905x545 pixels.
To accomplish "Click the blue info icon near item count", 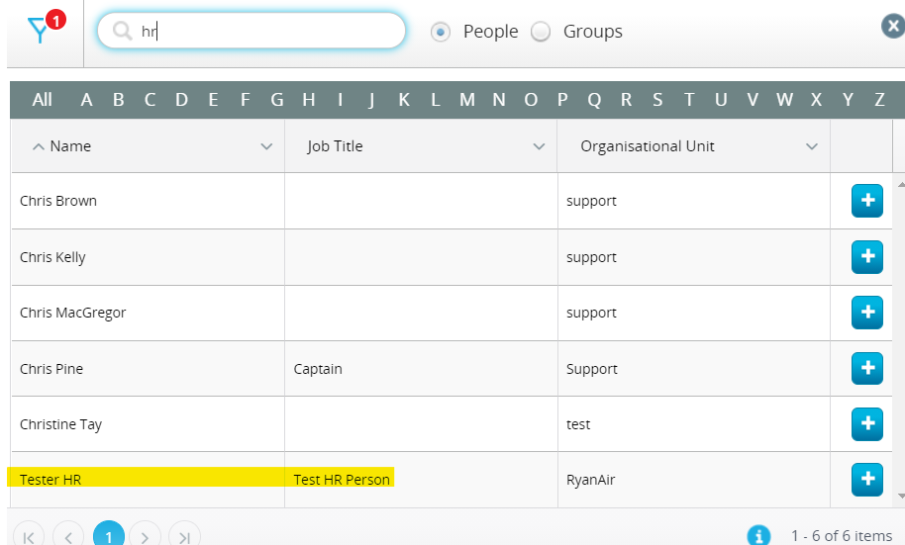I will click(x=758, y=536).
